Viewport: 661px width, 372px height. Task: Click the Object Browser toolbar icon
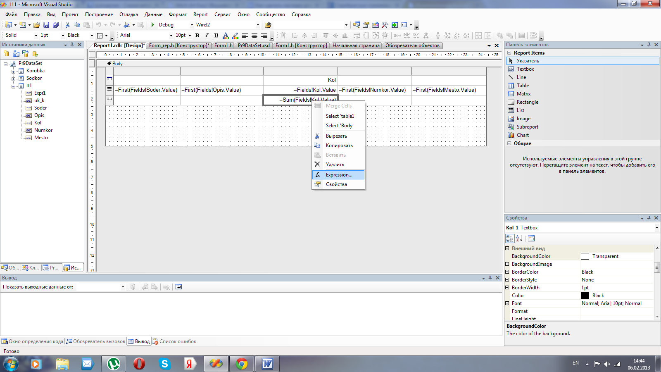[x=375, y=25]
